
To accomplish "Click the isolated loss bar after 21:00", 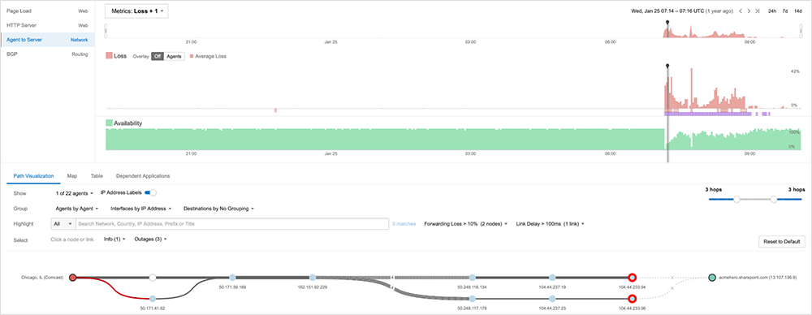I will [275, 110].
